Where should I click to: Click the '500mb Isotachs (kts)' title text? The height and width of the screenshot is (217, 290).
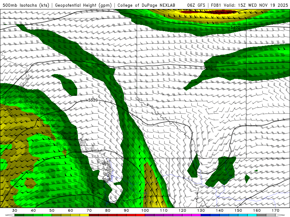click(x=26, y=5)
